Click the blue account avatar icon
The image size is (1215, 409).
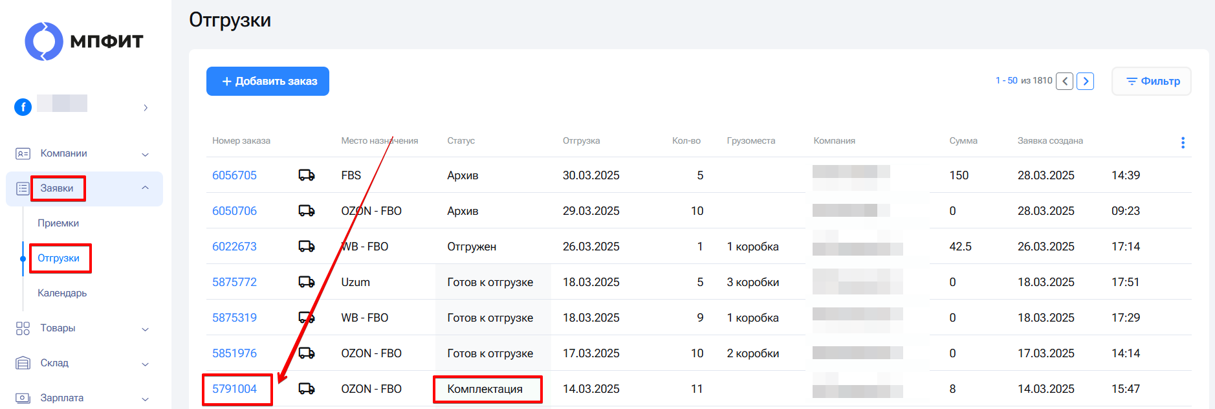coord(23,107)
